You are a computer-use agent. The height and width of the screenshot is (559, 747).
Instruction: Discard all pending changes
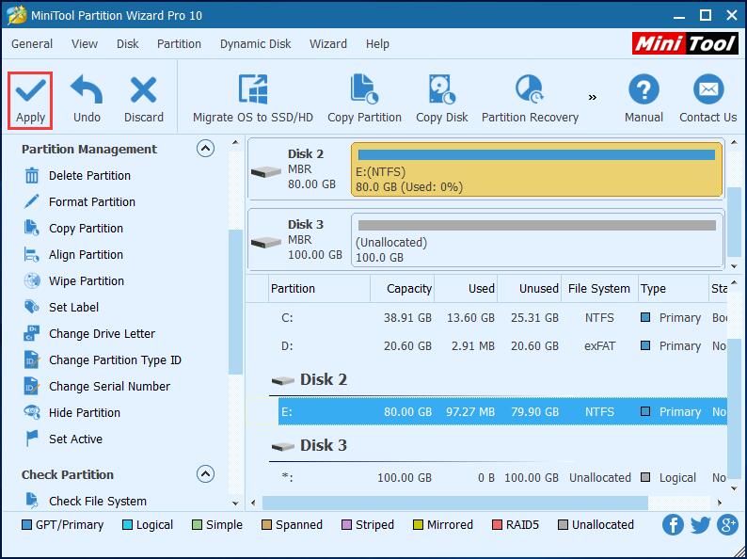click(143, 101)
